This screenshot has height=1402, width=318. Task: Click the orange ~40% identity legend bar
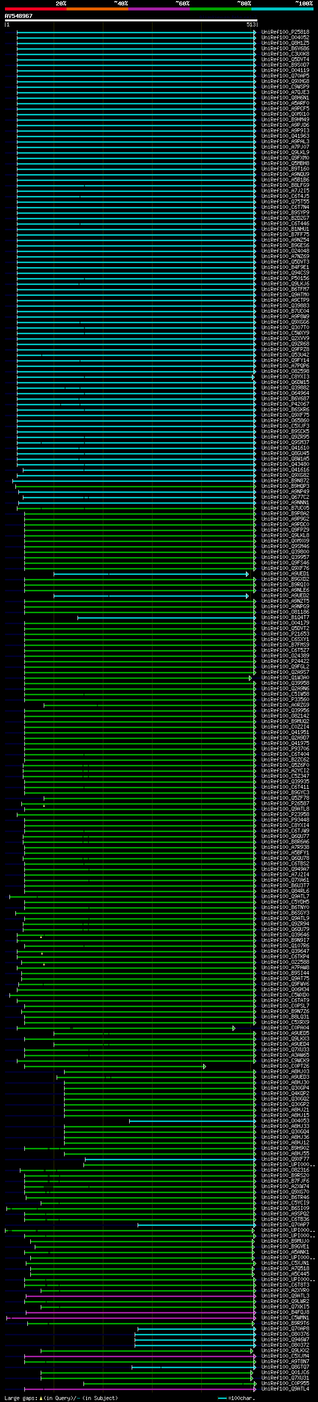pyautogui.click(x=97, y=9)
